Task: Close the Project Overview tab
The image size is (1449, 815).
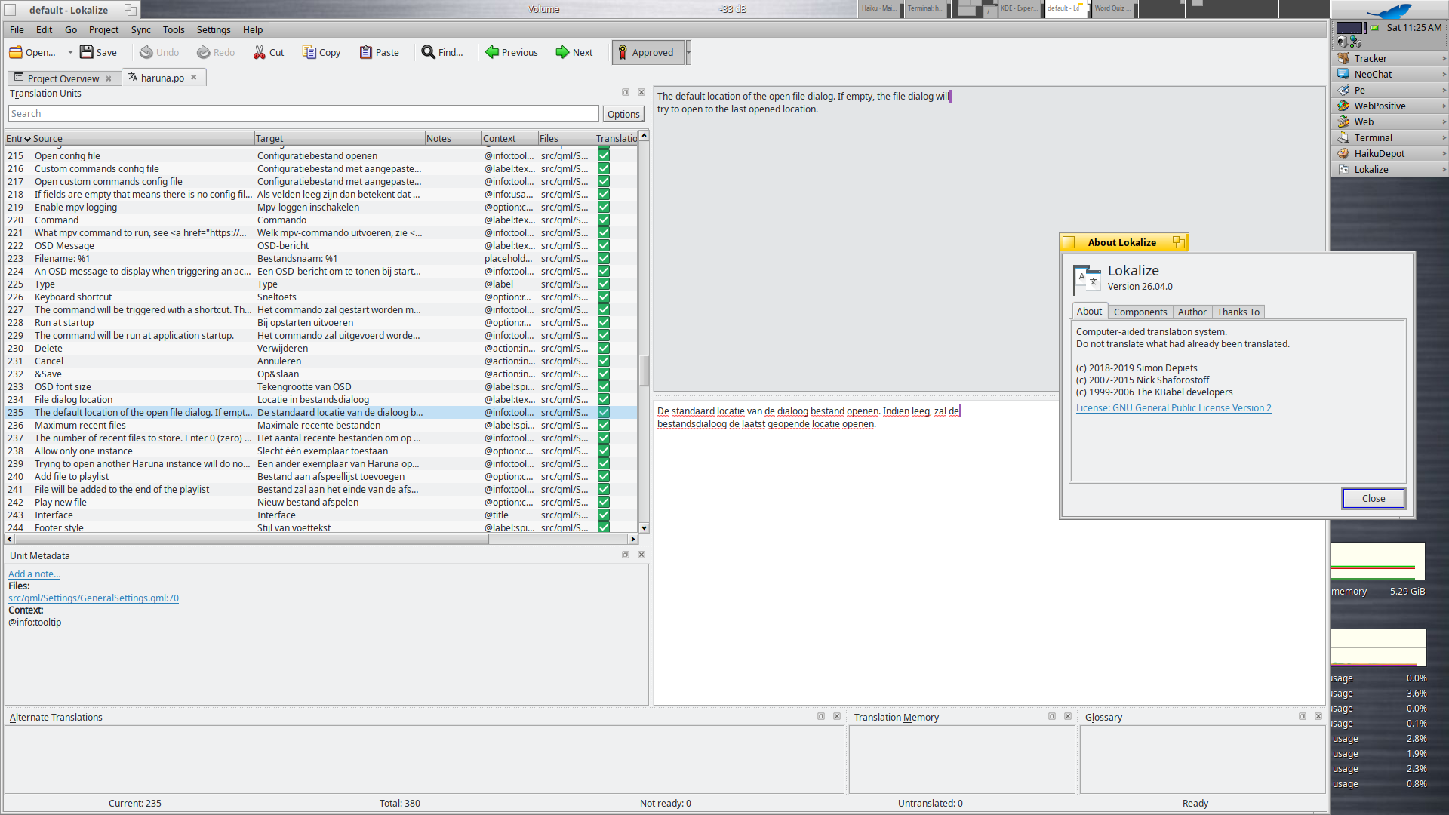Action: pyautogui.click(x=109, y=78)
